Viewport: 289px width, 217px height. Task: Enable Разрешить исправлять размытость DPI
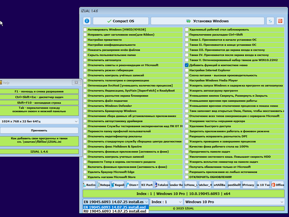pos(187,136)
